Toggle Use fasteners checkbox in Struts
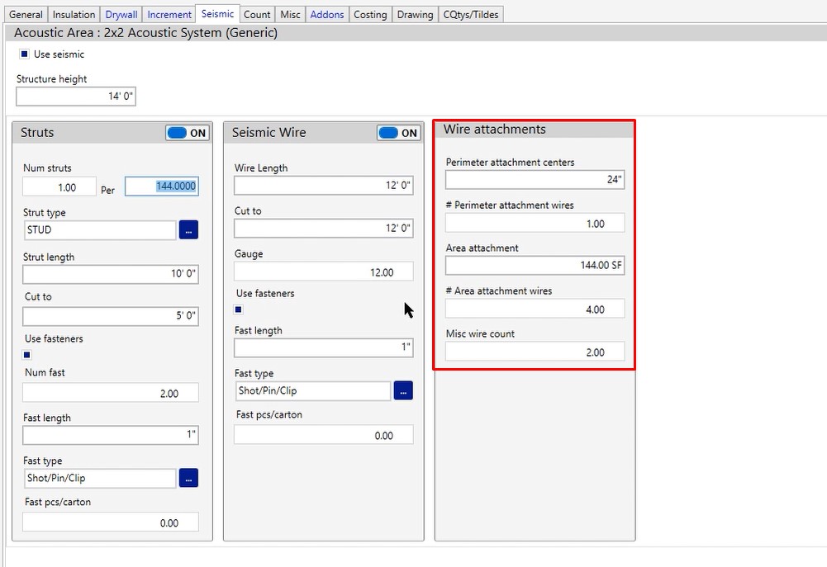Image resolution: width=827 pixels, height=567 pixels. 27,355
